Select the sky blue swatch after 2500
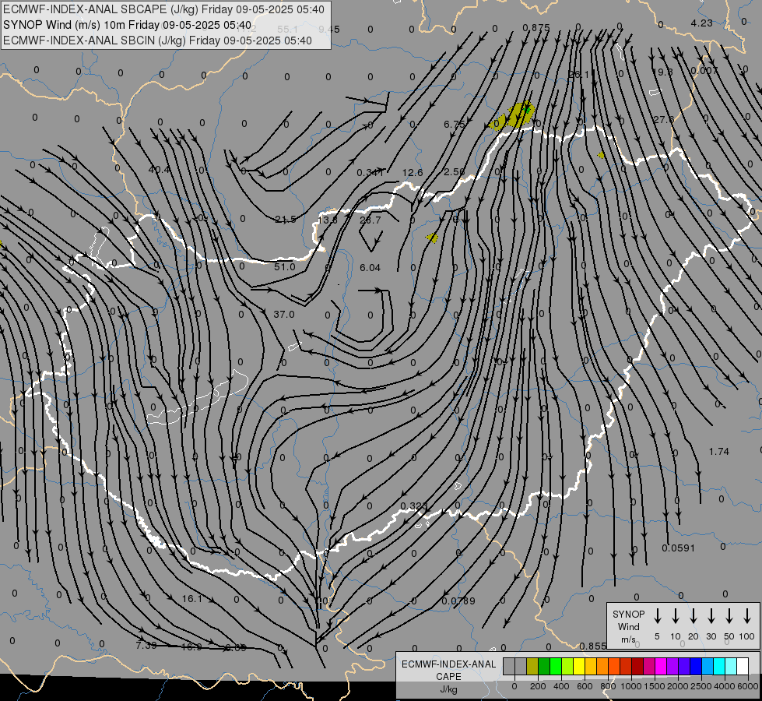762x701 pixels. coord(707,667)
